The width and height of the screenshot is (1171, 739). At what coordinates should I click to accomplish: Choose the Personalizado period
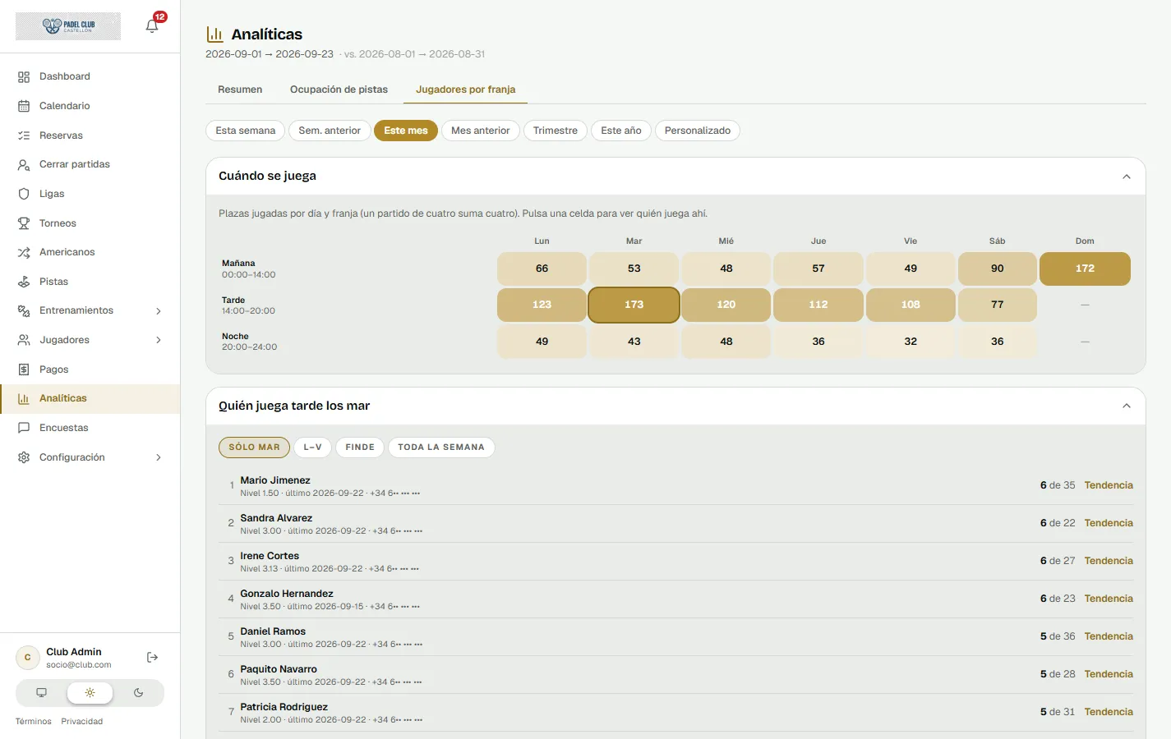698,131
